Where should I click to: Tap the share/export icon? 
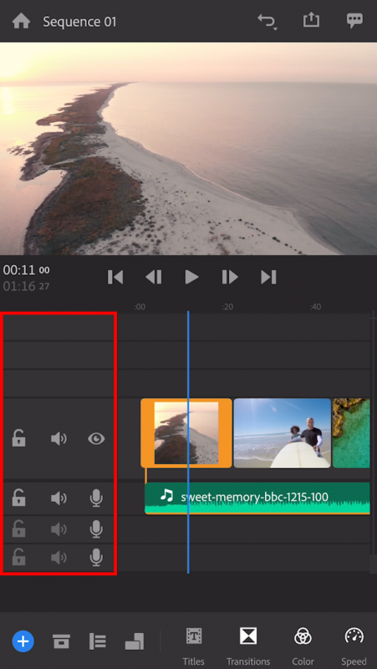(x=311, y=20)
